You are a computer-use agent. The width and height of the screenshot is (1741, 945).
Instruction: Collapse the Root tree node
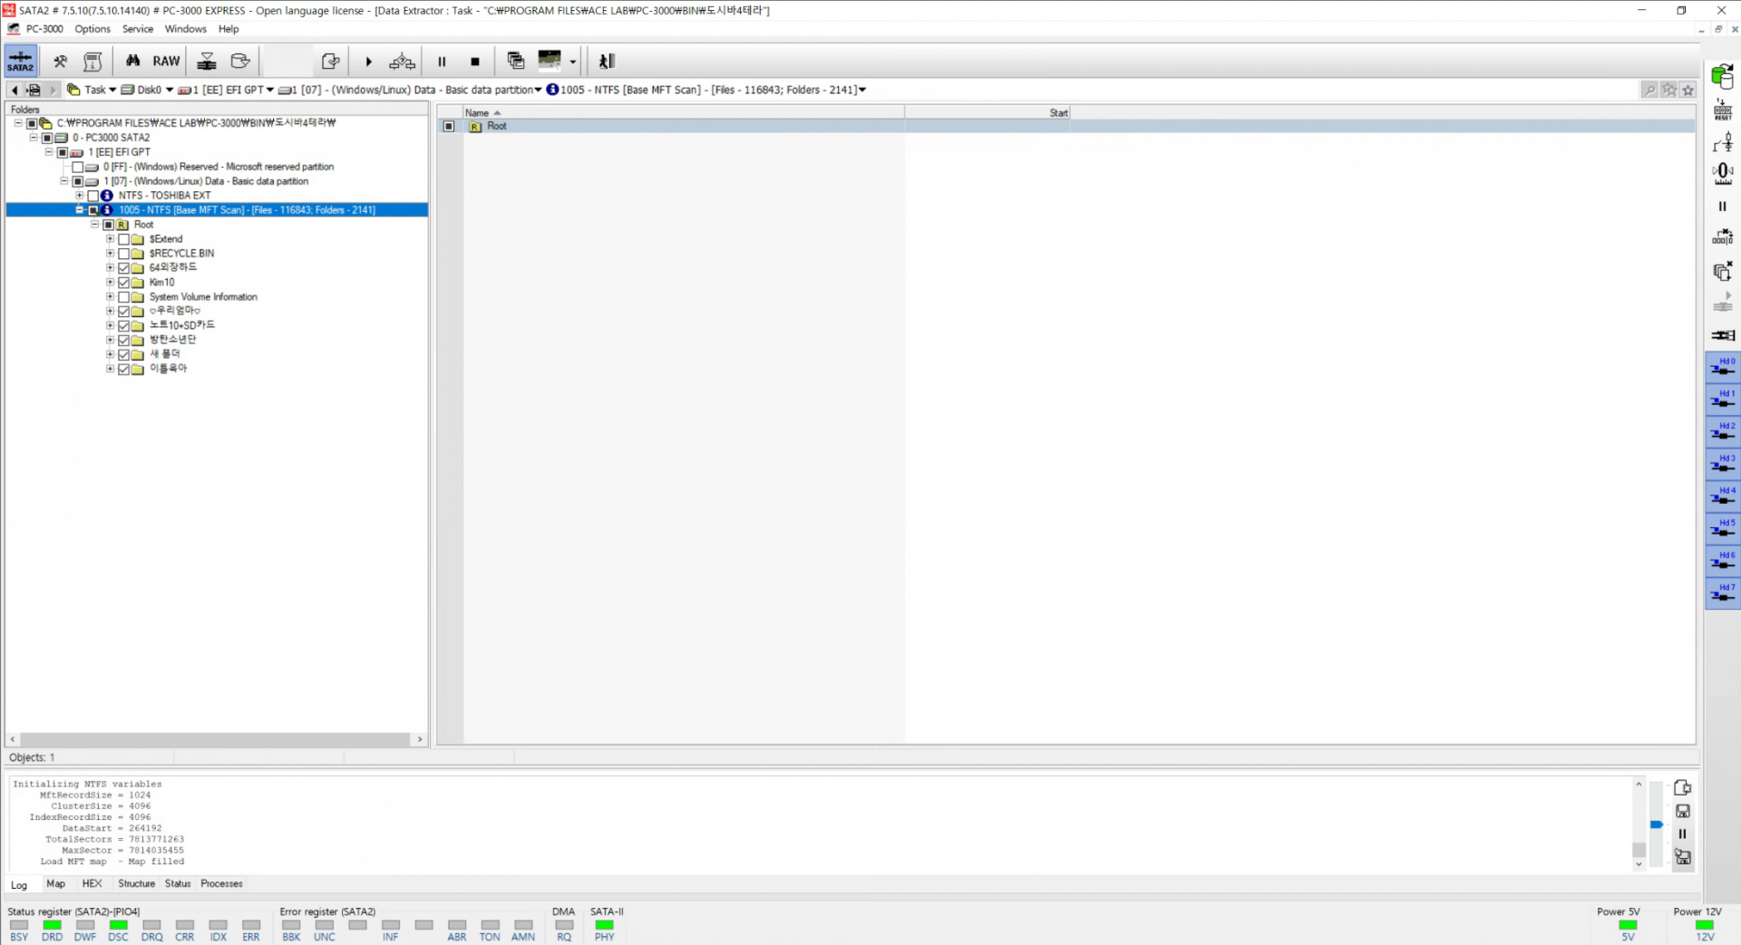(94, 225)
